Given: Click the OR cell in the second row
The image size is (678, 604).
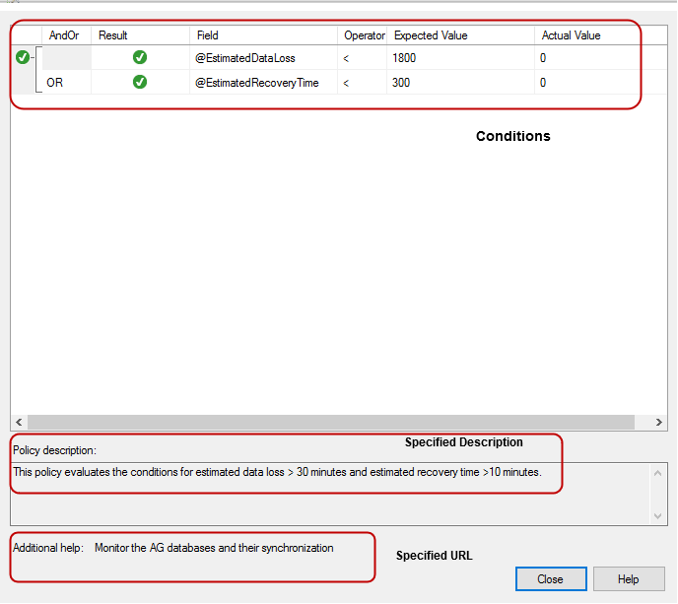Looking at the screenshot, I should coord(56,83).
